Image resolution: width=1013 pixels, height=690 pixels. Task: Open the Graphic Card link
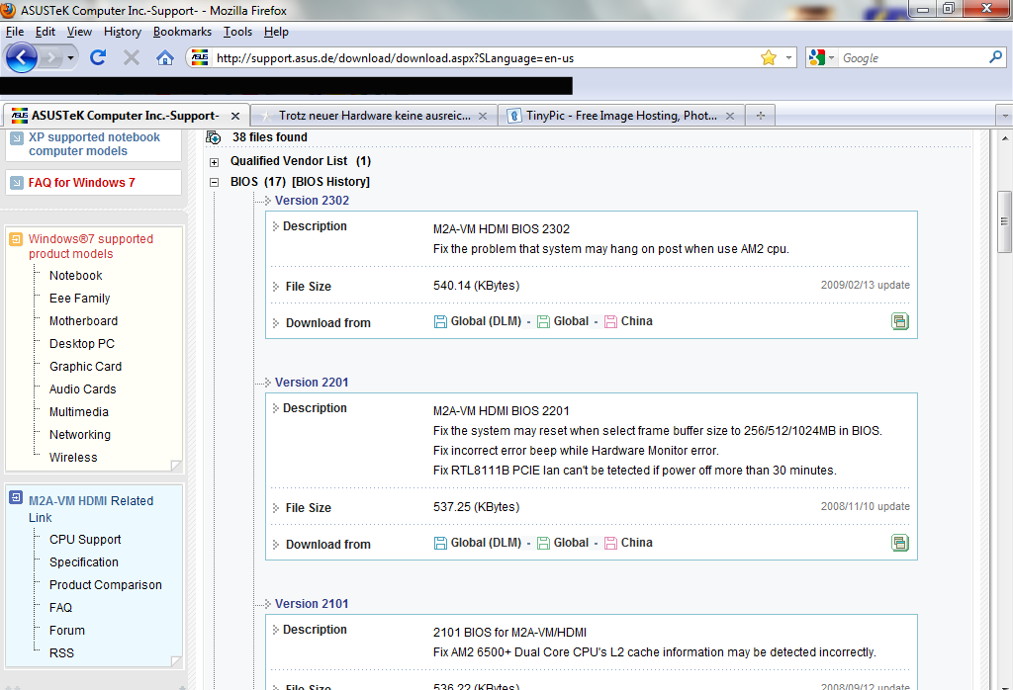pos(85,367)
